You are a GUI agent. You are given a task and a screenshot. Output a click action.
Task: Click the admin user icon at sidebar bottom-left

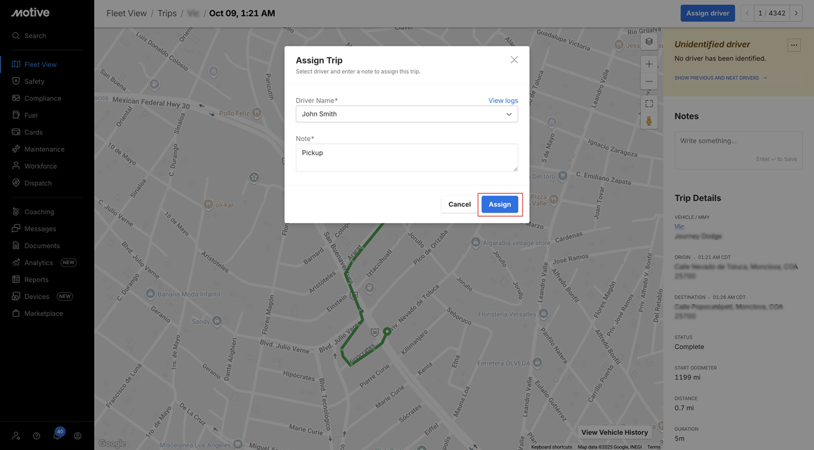coord(16,436)
